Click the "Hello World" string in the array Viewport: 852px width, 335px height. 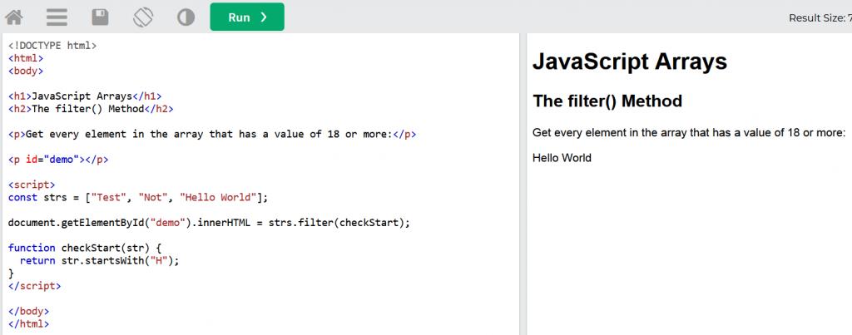(x=220, y=197)
